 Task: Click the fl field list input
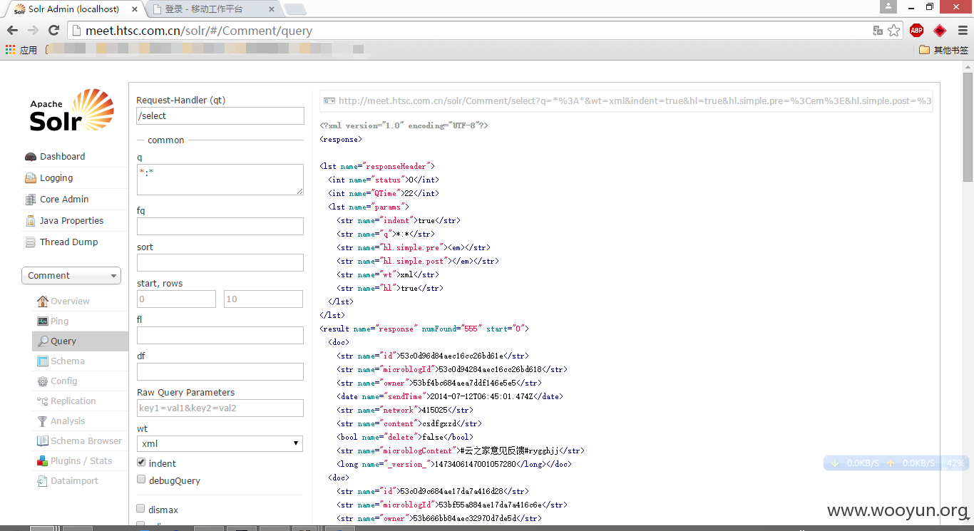click(x=220, y=335)
